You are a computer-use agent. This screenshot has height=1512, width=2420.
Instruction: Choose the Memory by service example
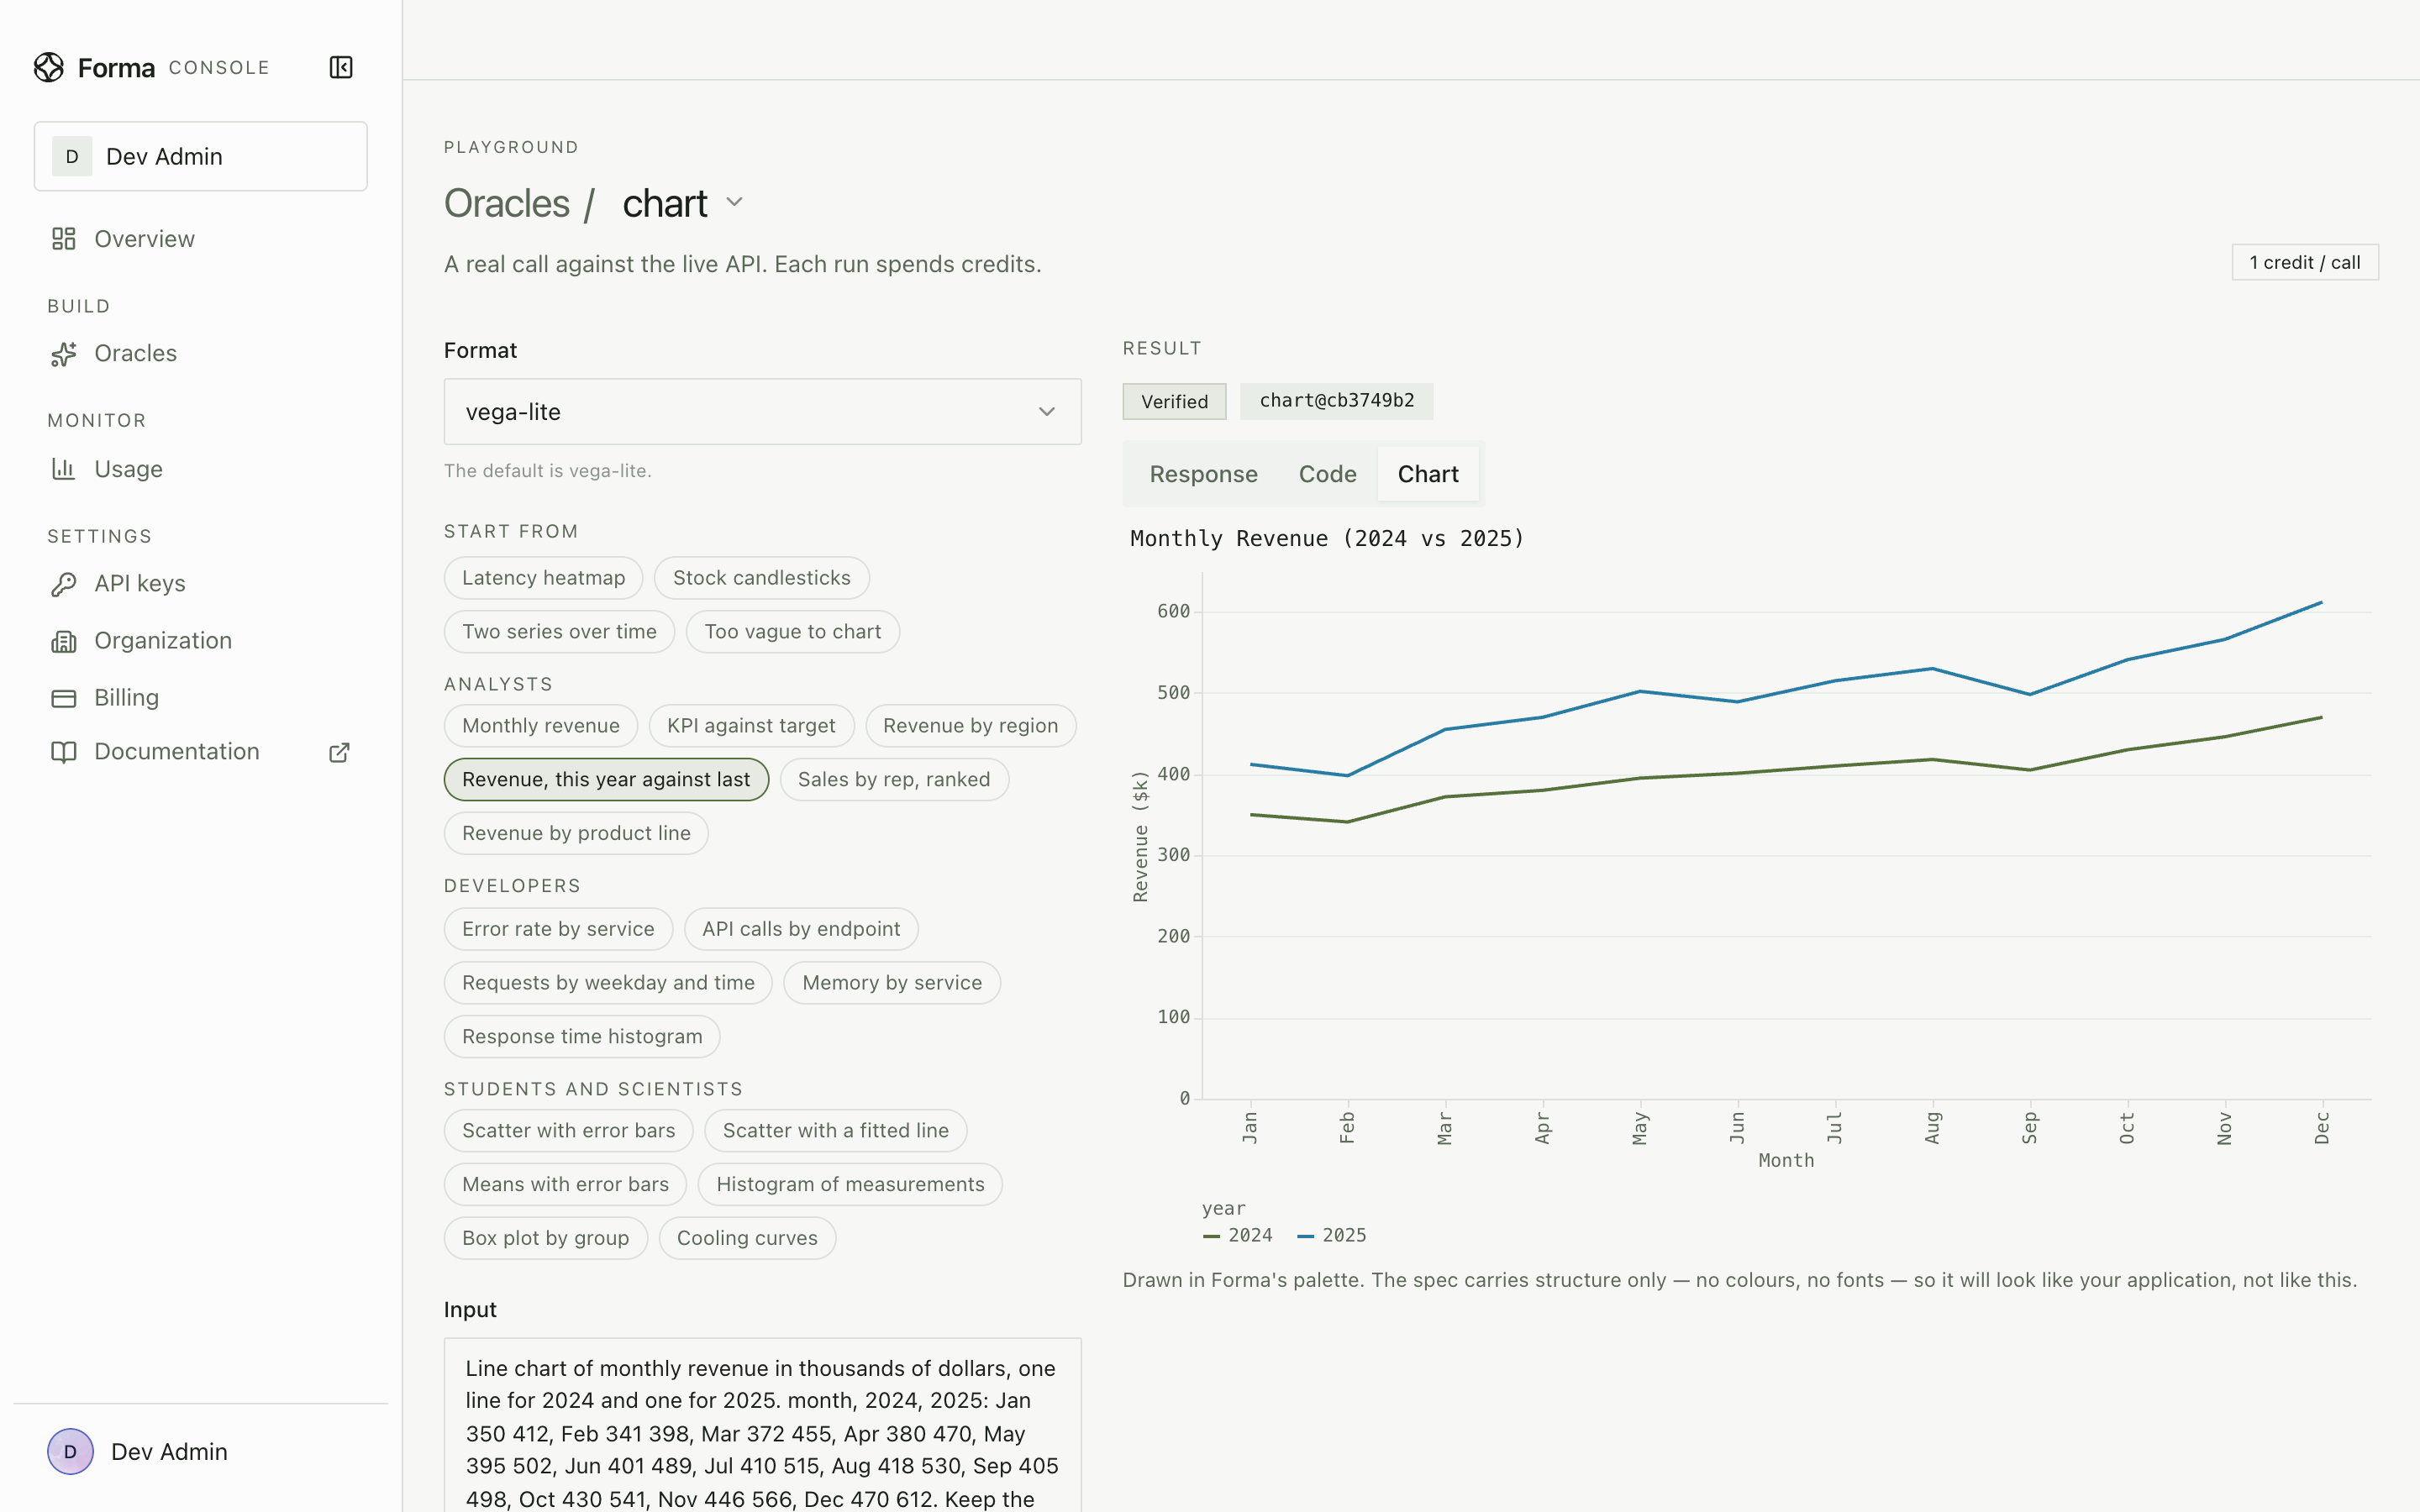[x=892, y=983]
